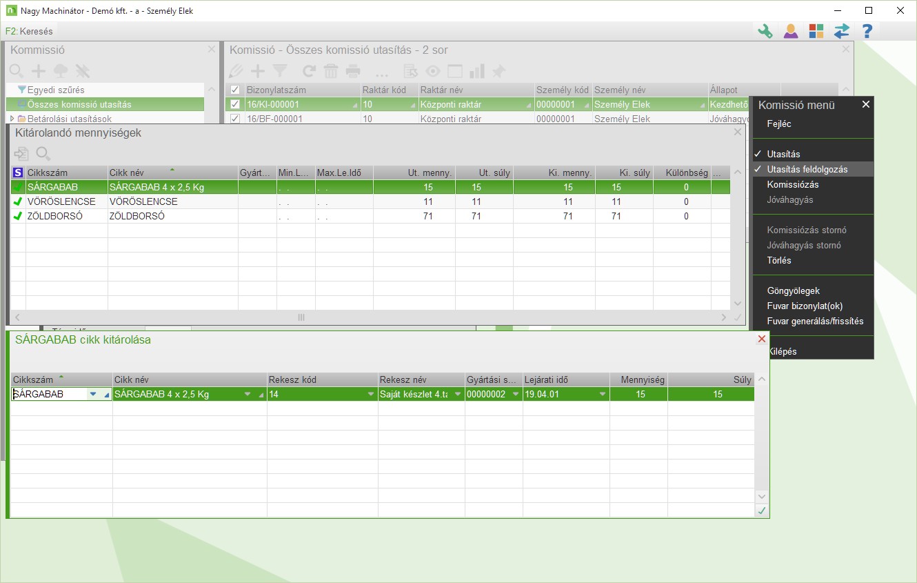
Task: Open the colorful four-square modules icon
Action: coord(816,31)
